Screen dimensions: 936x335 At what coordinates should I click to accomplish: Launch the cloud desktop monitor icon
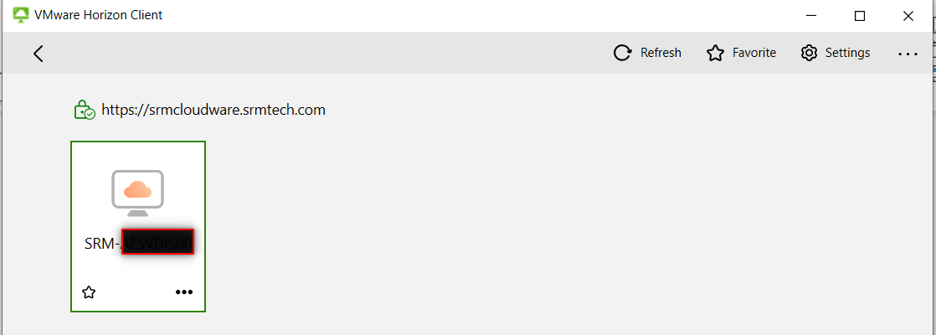pyautogui.click(x=138, y=193)
